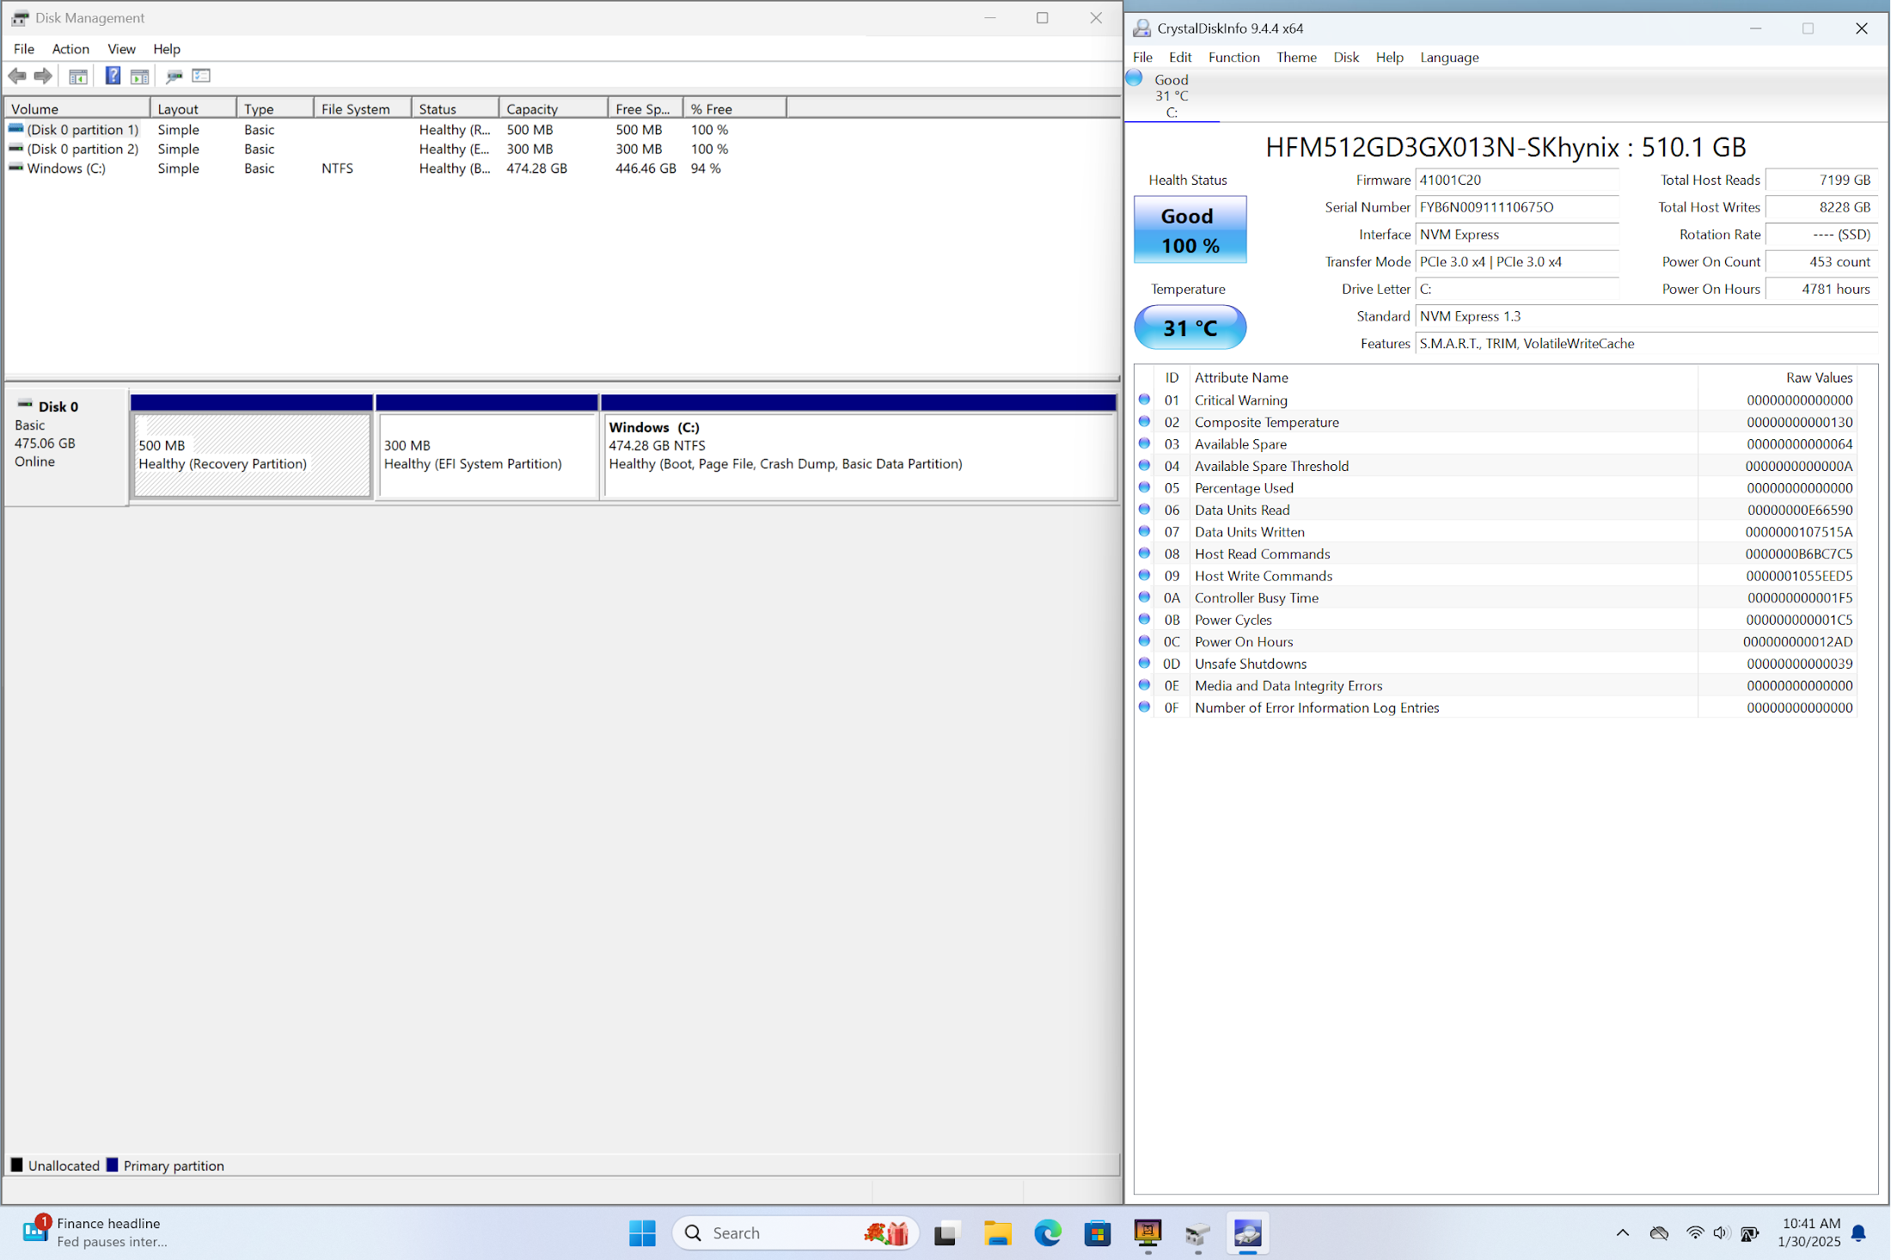Open CrystalDiskInfo Edit menu

pyautogui.click(x=1180, y=57)
